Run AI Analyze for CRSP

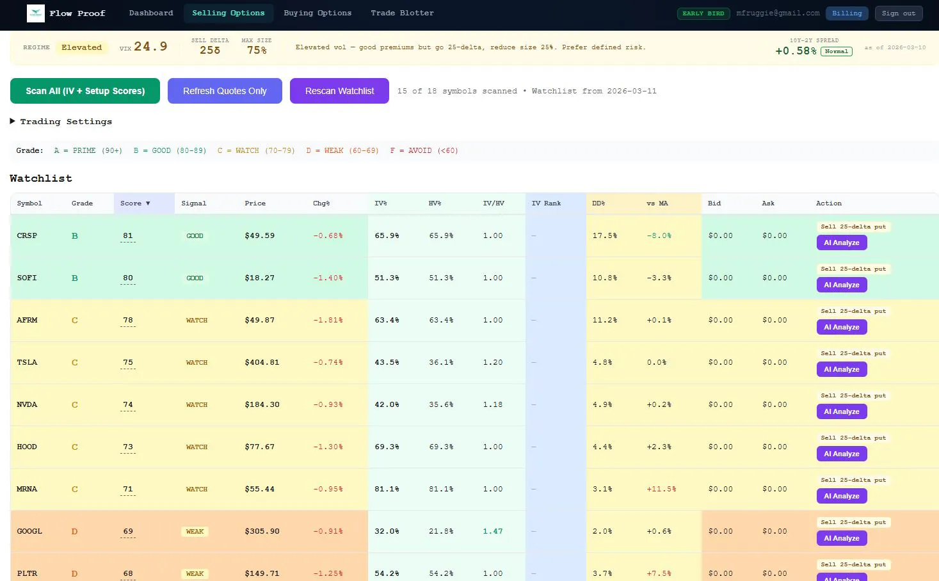point(842,243)
